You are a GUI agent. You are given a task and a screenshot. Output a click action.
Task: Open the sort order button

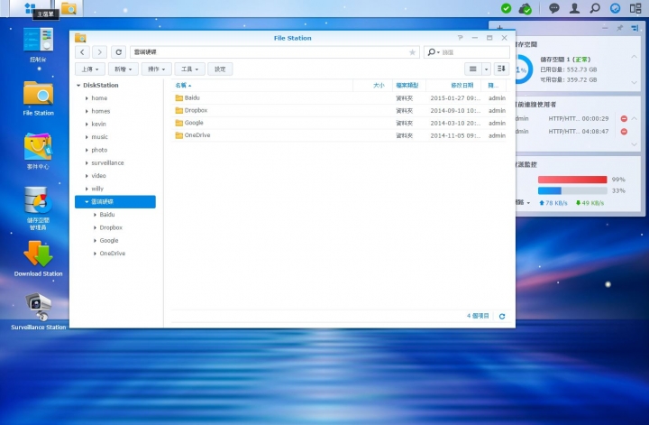pyautogui.click(x=501, y=69)
